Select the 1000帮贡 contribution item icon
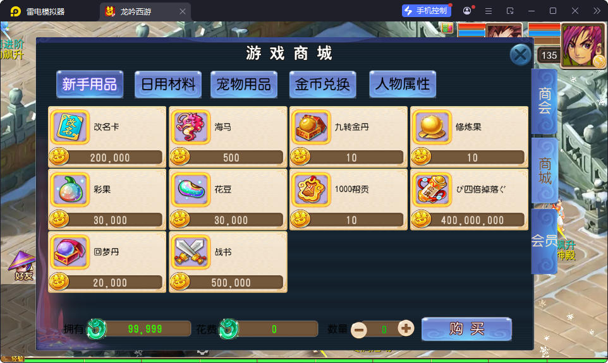 (312, 189)
